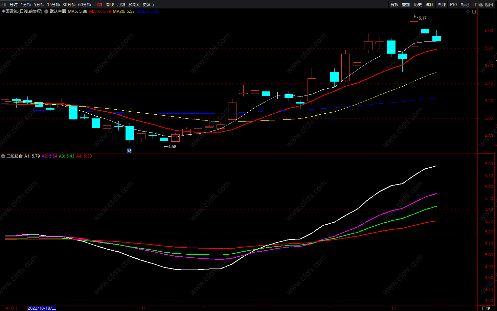Click the 5.20 main chart price axis label
Viewport: 497px width, 311px height.
(489, 101)
